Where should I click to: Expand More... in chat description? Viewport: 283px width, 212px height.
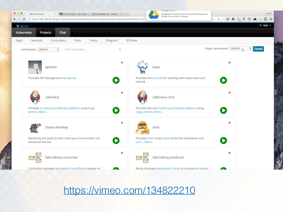[x=149, y=142]
